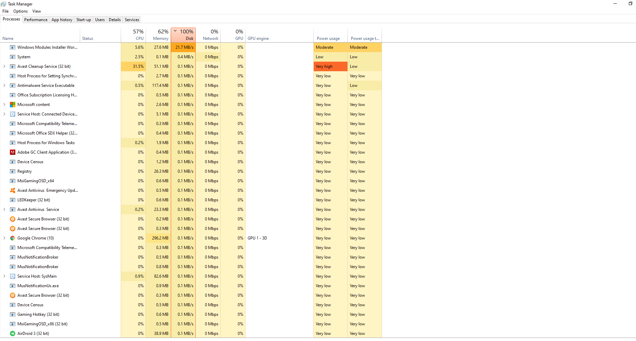Switch to the App history tab

(x=62, y=20)
